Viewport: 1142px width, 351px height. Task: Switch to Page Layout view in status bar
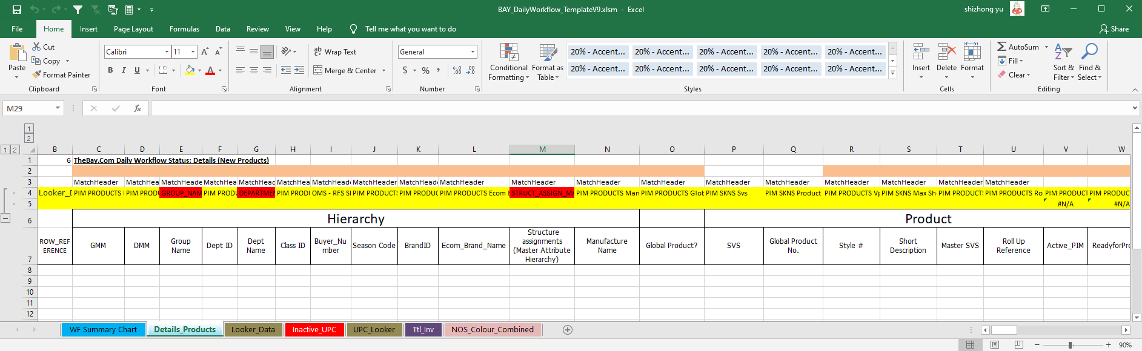995,344
